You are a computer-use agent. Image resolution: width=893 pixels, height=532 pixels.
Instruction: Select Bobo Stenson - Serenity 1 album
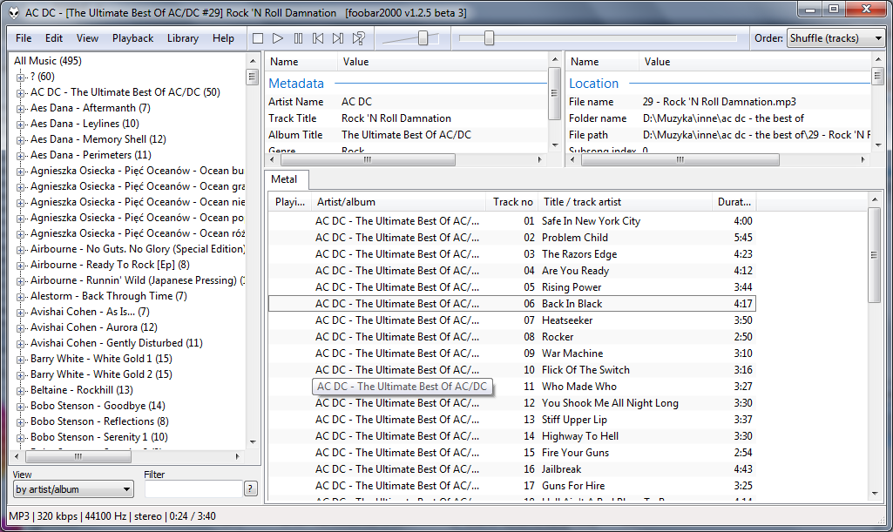click(x=99, y=437)
